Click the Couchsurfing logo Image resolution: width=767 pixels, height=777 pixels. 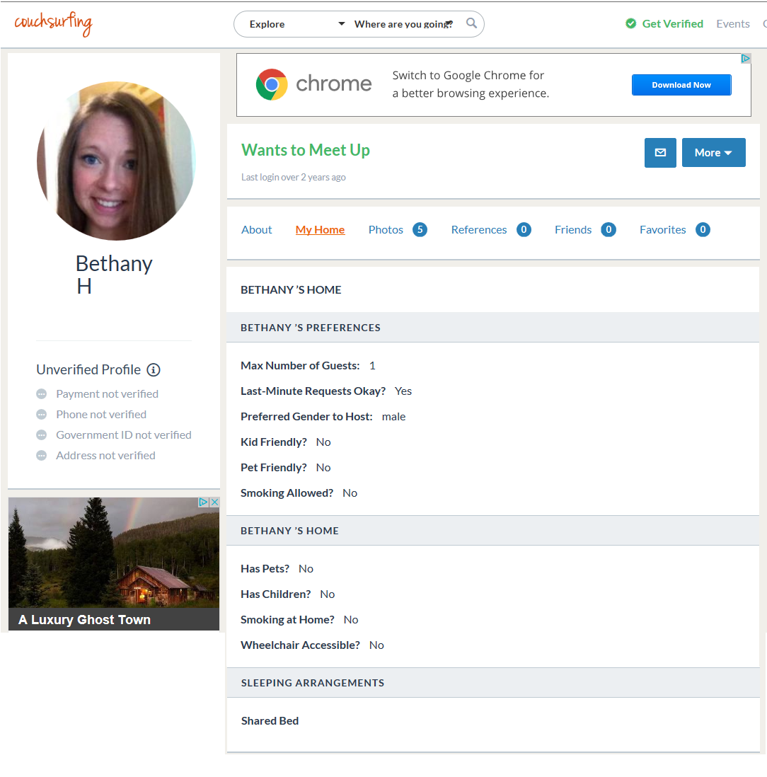[x=53, y=24]
